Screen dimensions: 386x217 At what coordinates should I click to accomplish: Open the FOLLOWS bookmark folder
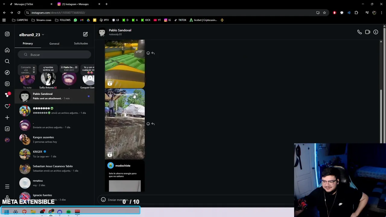coord(63,20)
